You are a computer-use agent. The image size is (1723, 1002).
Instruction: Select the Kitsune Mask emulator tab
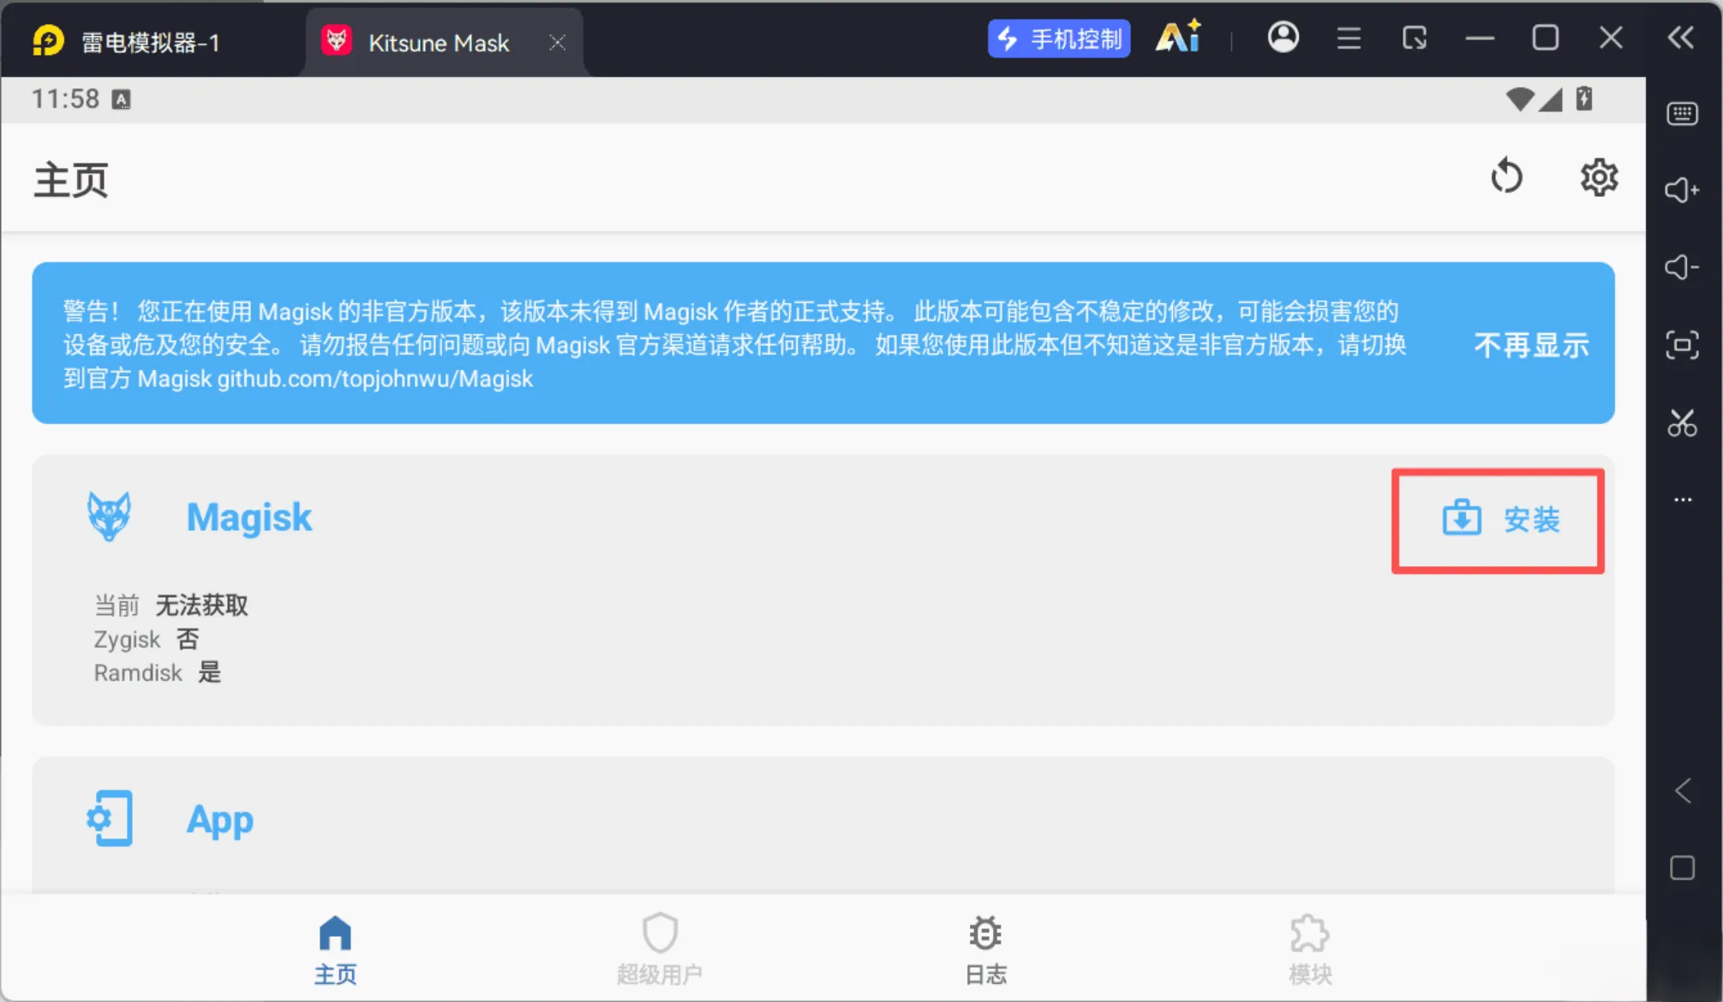pyautogui.click(x=440, y=42)
